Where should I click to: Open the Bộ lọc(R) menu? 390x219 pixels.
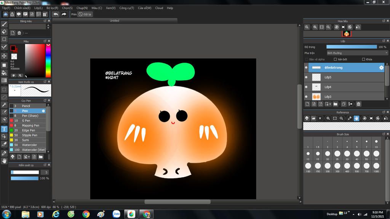coord(52,8)
